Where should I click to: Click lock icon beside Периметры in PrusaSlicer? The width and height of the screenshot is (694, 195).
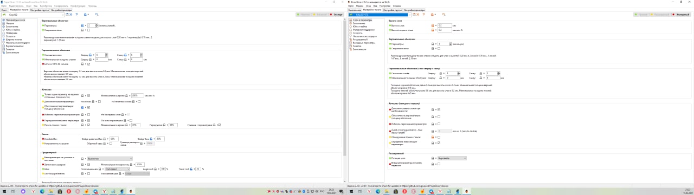click(x=433, y=44)
